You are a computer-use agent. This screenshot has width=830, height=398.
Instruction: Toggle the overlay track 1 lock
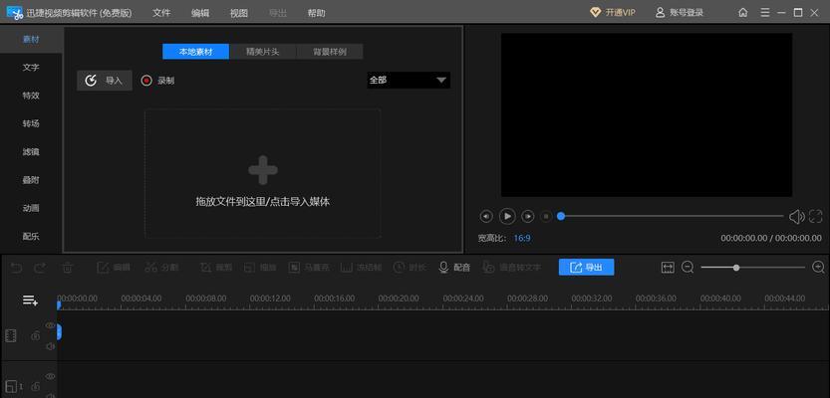click(36, 387)
